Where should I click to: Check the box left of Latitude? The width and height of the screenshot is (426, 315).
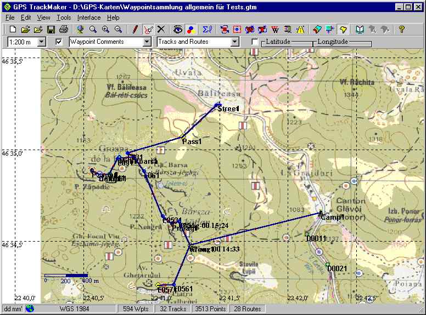pyautogui.click(x=255, y=42)
